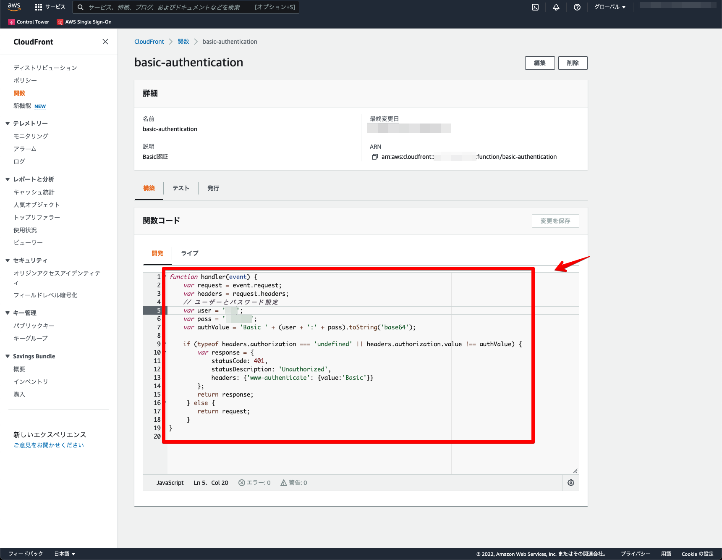The image size is (722, 560).
Task: Select the ライブ code tab
Action: [x=190, y=253]
